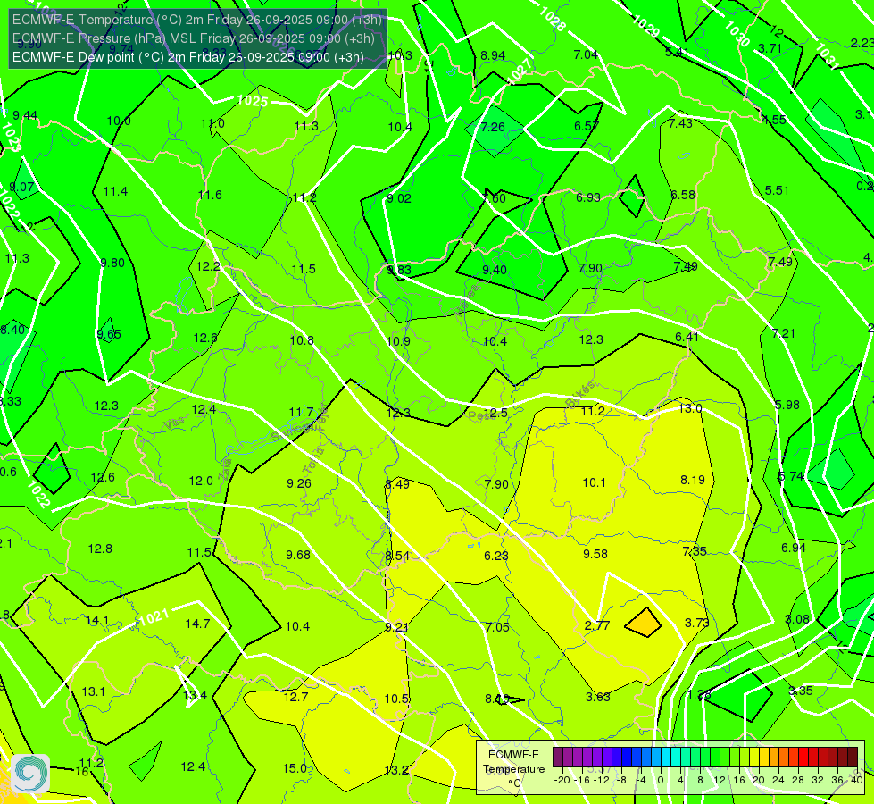Viewport: 874px width, 804px height.
Task: Click the dark red swatch above 40 in legend
Action: click(853, 758)
